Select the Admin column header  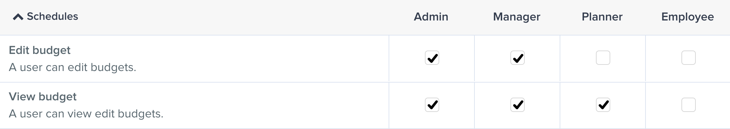tap(431, 17)
